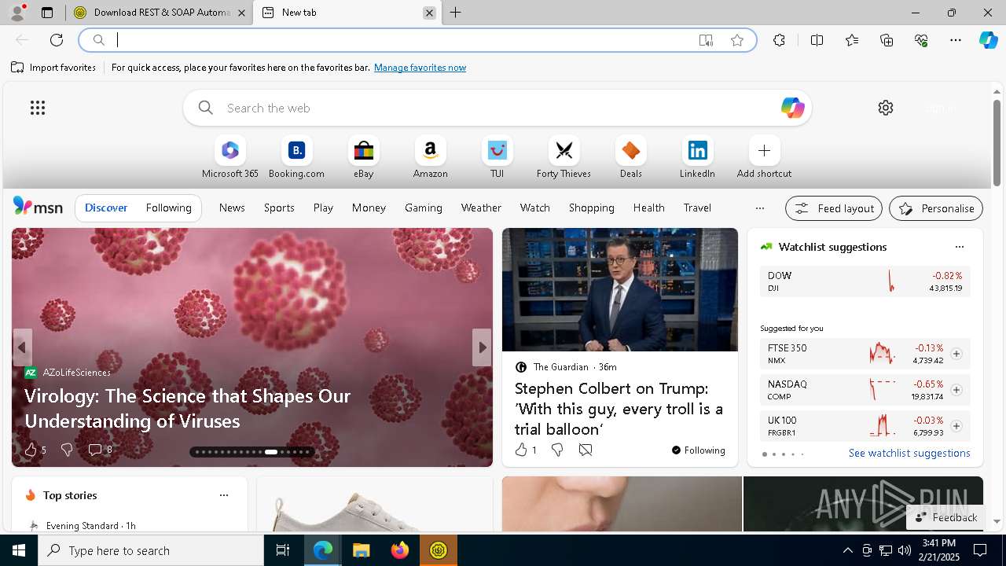Open the News category
1006x566 pixels.
[x=232, y=208]
